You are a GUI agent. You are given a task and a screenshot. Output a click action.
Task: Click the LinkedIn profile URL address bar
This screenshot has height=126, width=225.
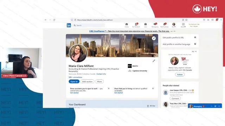click(95, 20)
